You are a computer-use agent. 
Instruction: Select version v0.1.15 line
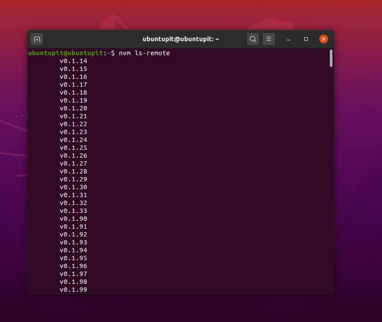click(73, 69)
